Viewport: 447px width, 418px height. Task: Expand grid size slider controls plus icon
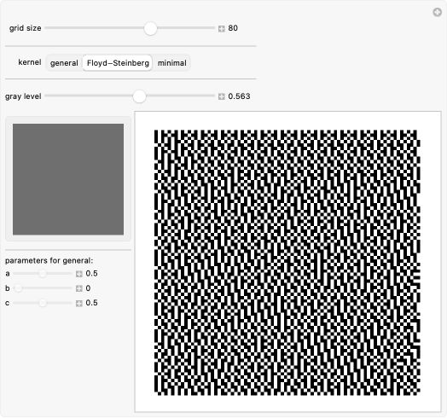(x=222, y=28)
